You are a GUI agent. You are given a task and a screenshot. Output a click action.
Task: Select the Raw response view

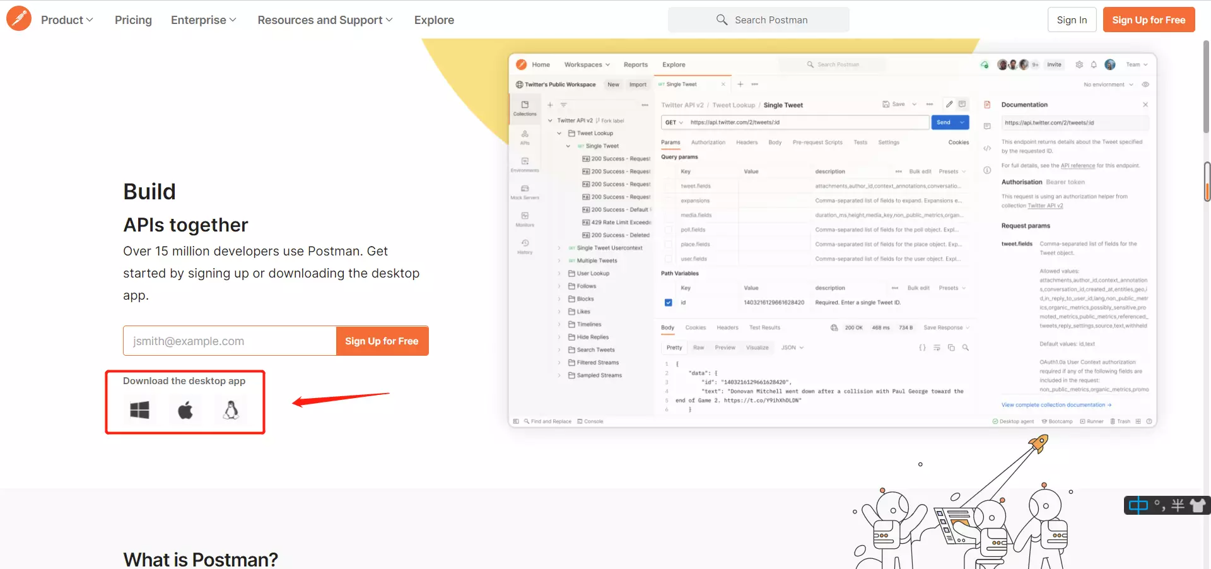tap(698, 348)
